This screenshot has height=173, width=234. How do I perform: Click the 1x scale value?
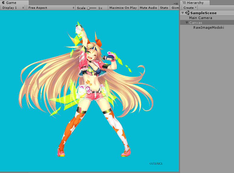[x=100, y=8]
